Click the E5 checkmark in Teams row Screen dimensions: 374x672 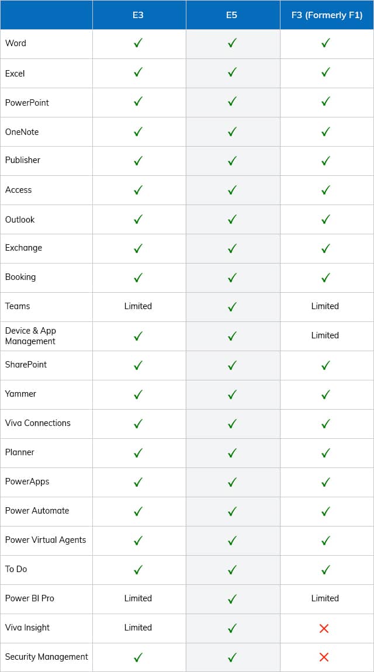[232, 306]
